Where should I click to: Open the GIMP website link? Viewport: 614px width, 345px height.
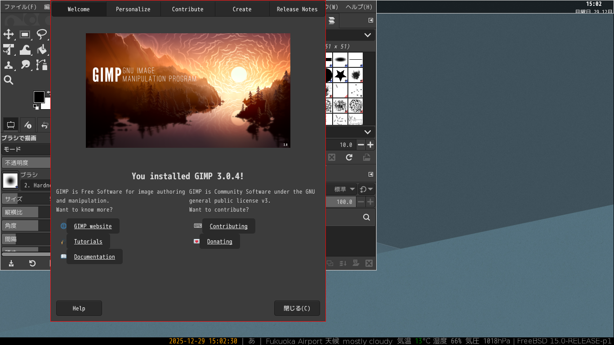pyautogui.click(x=93, y=226)
